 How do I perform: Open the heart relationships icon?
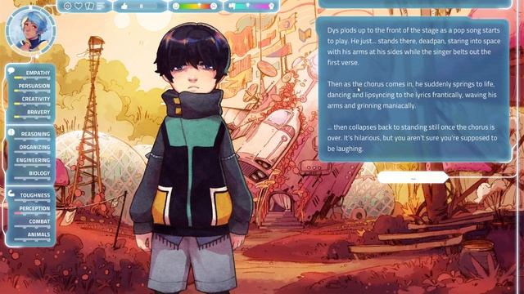click(79, 6)
